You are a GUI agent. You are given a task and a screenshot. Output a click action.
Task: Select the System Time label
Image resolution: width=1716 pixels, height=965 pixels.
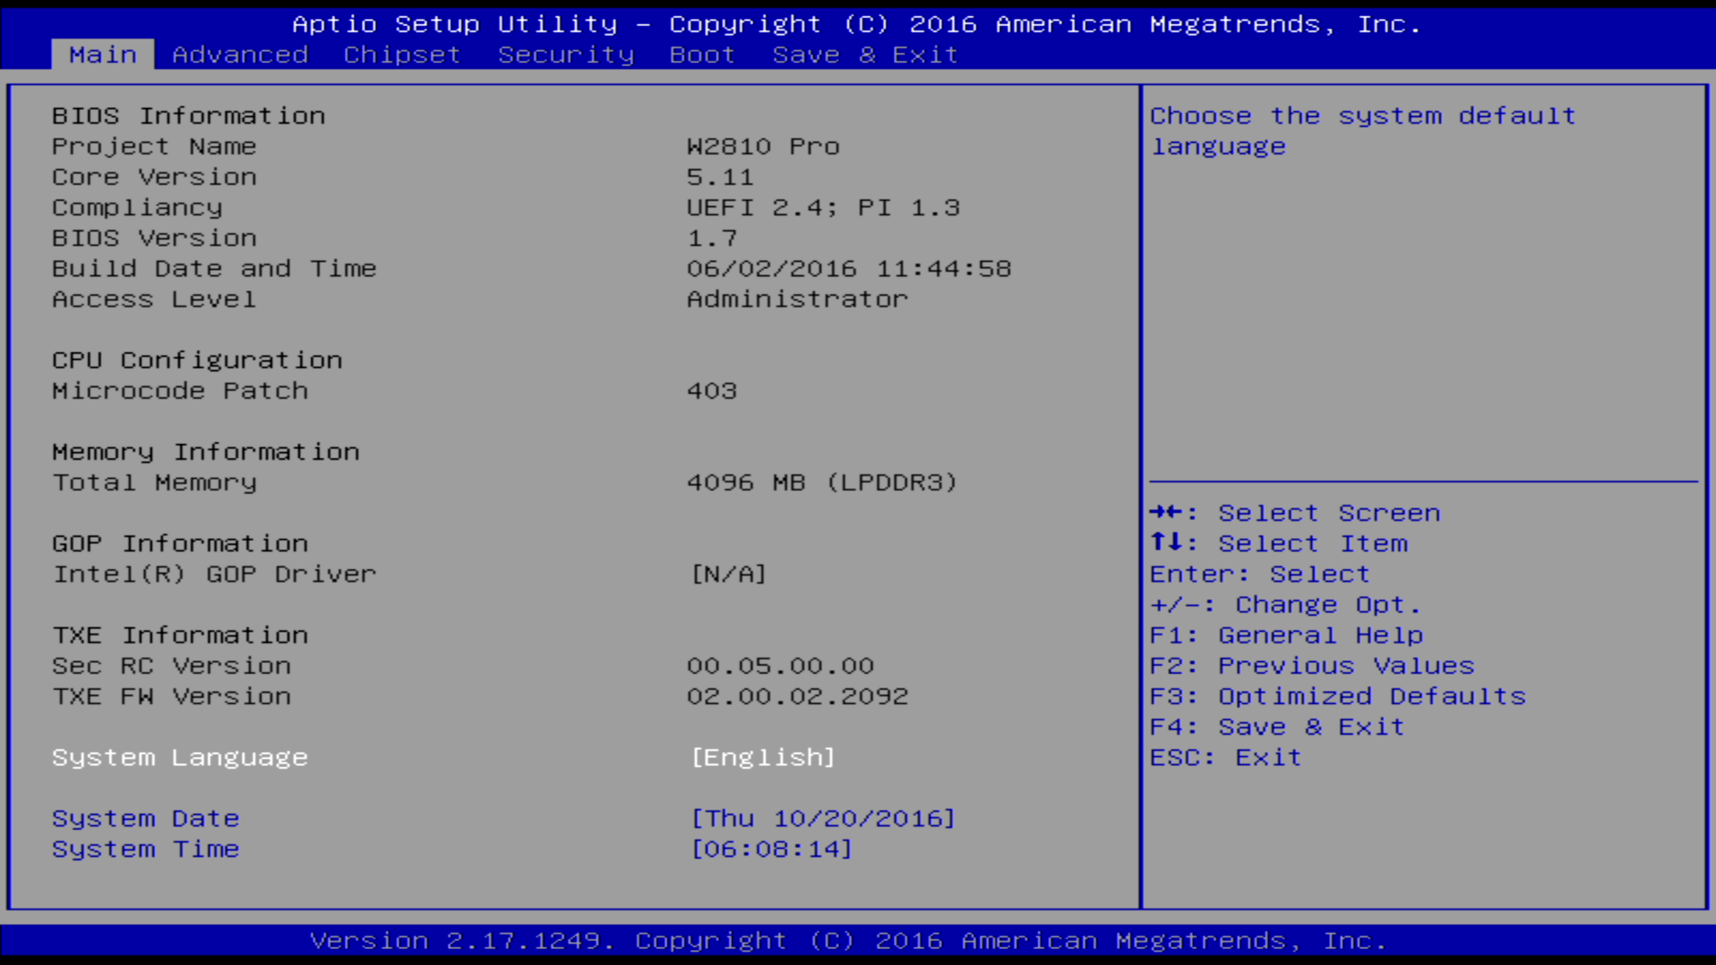click(x=146, y=849)
